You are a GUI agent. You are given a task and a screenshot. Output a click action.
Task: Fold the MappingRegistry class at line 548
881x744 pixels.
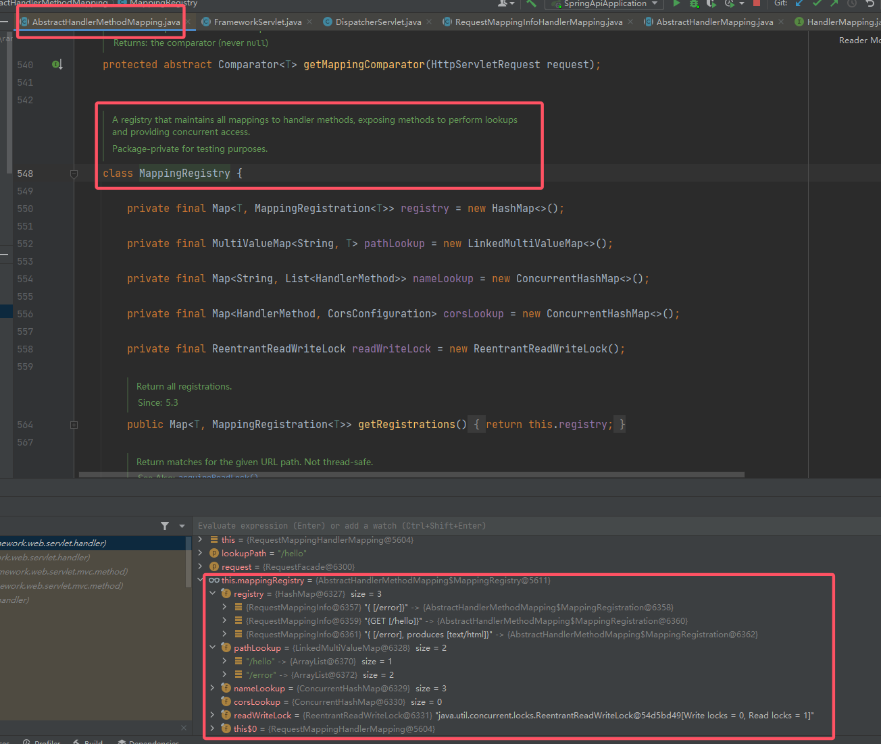74,174
